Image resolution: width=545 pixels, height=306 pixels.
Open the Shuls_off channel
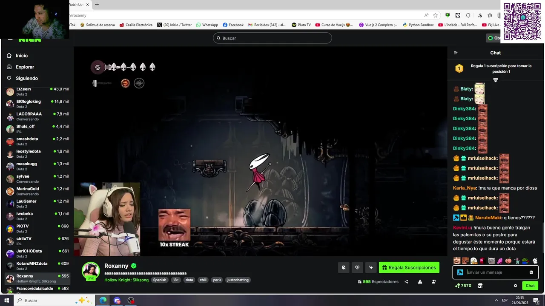(37, 129)
